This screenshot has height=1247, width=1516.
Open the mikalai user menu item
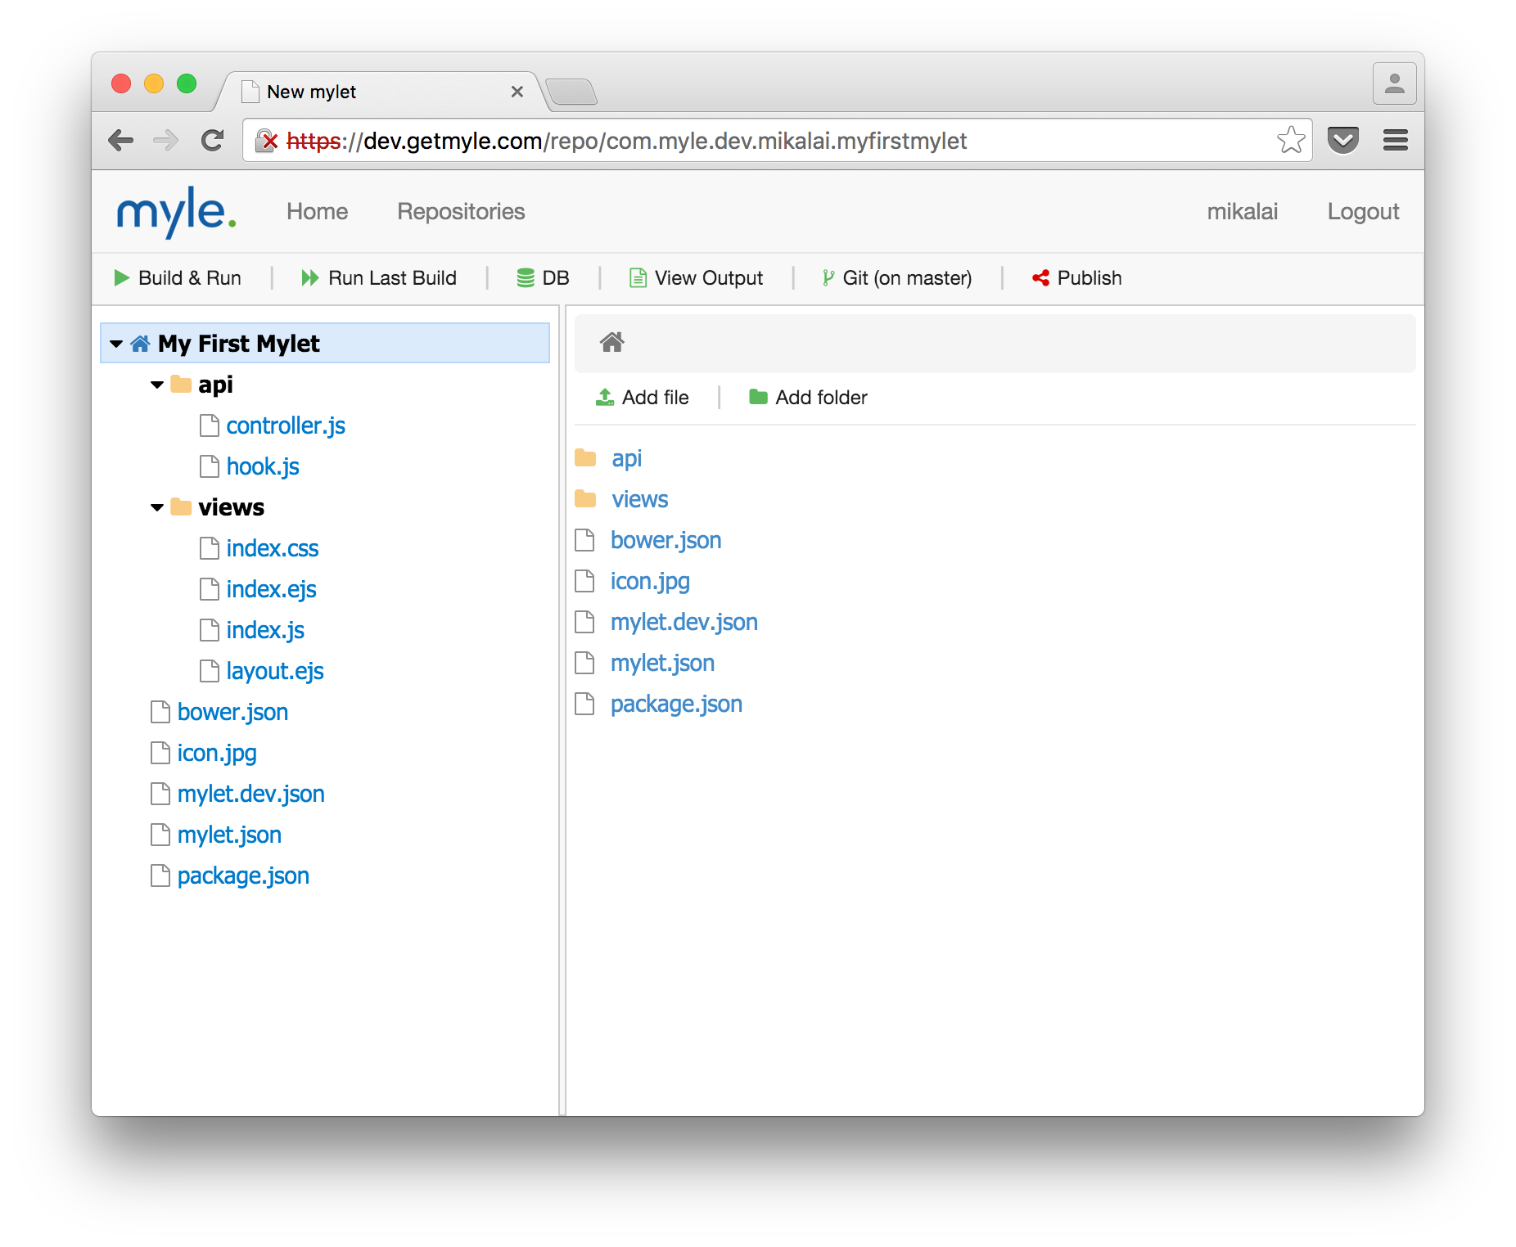click(x=1242, y=211)
